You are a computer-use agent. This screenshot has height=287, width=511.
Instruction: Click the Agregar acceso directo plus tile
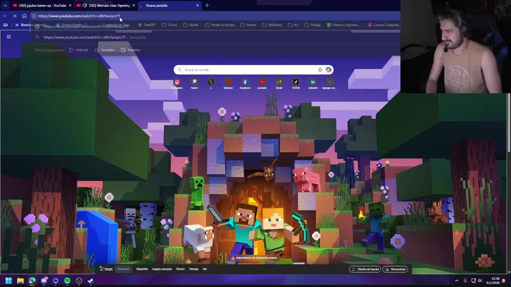pos(330,82)
